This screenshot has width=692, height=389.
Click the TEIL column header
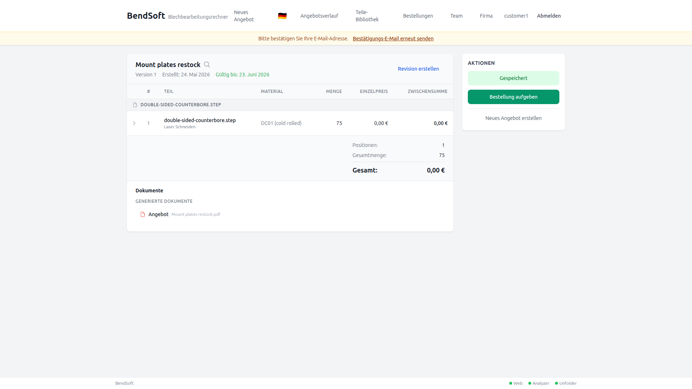coord(169,91)
